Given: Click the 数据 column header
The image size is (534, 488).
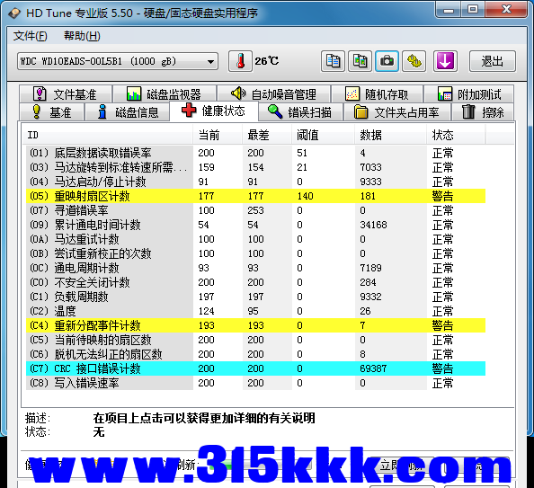Looking at the screenshot, I should [391, 135].
